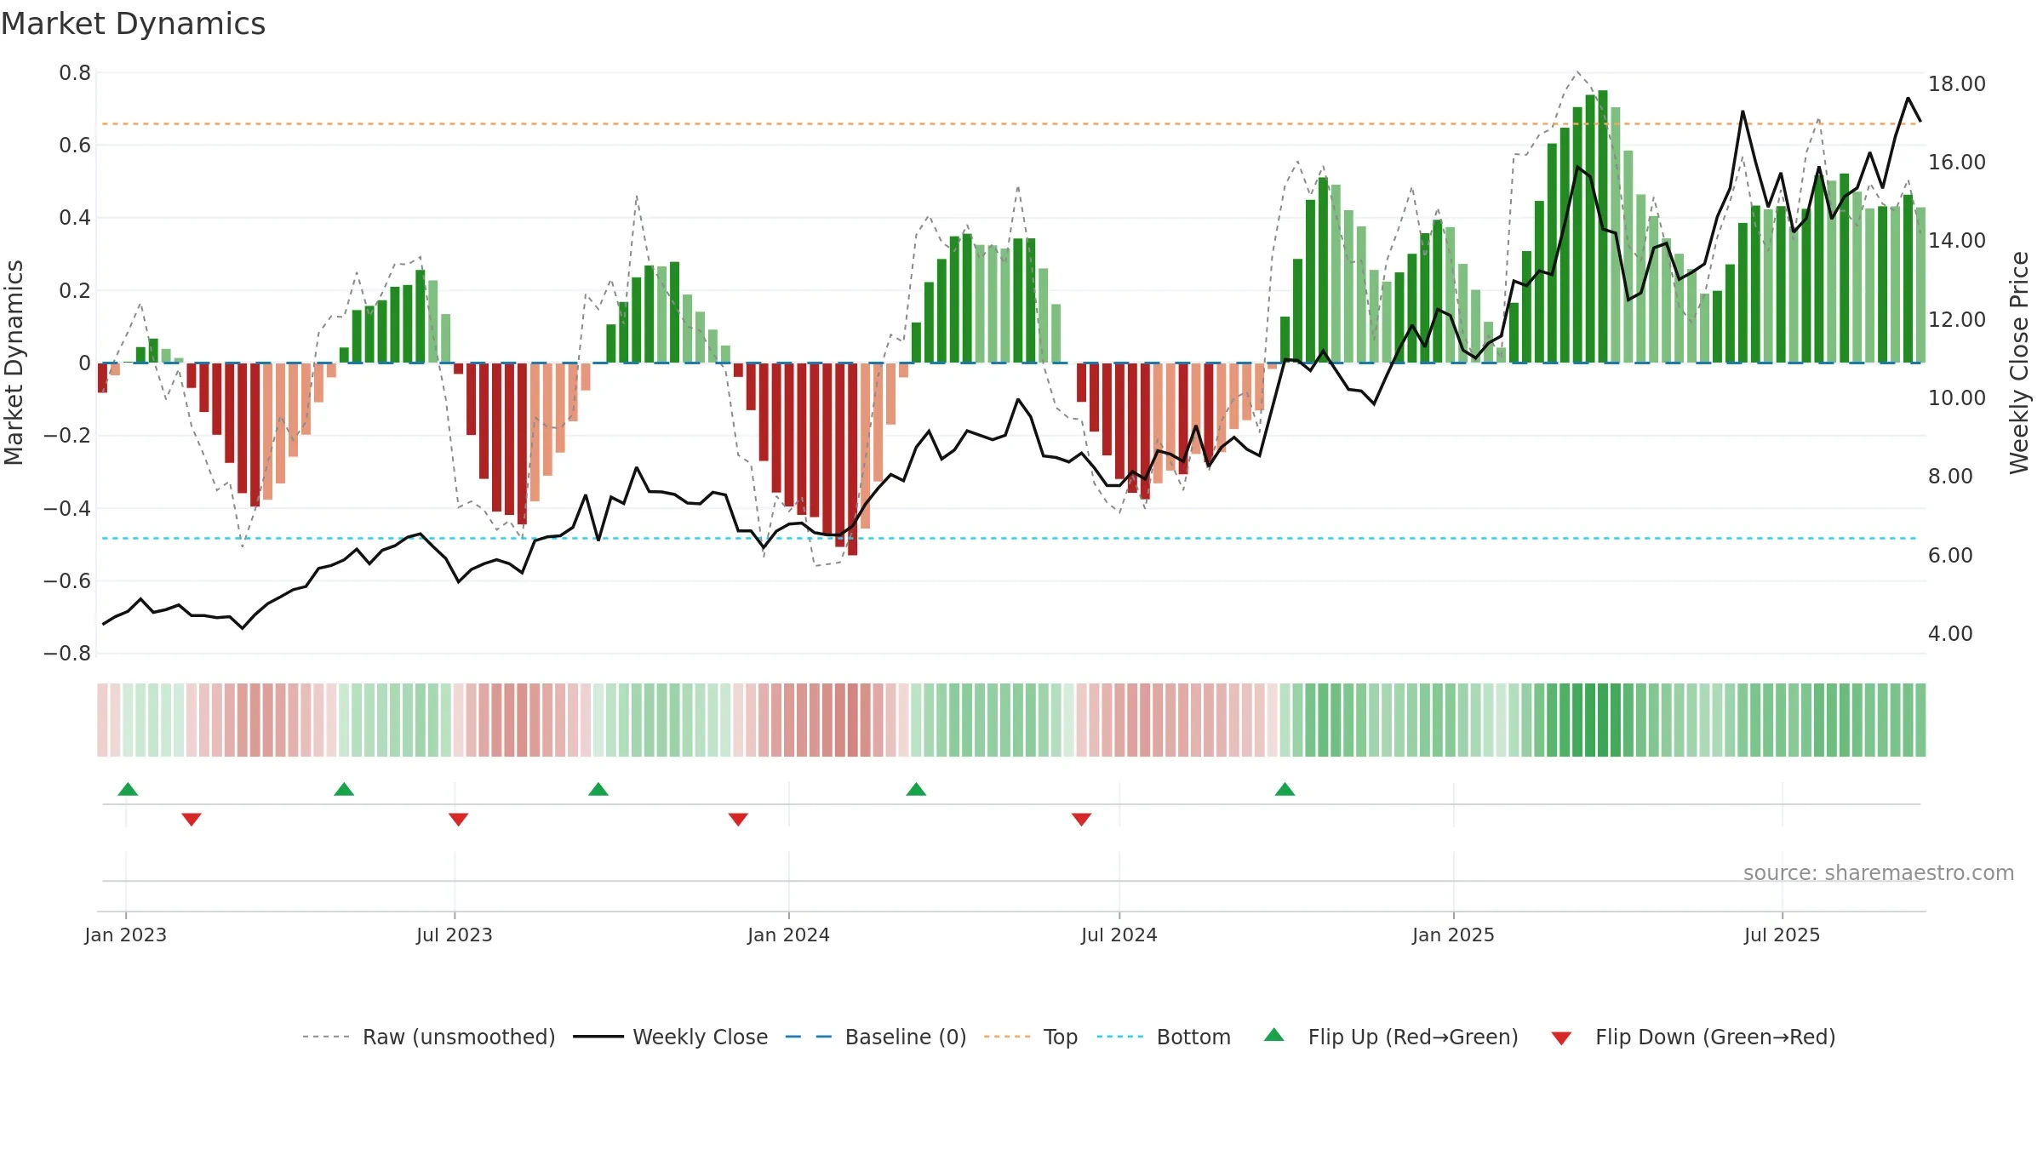This screenshot has width=2043, height=1149.
Task: Toggle the Bottom legend entry
Action: click(x=1164, y=1037)
